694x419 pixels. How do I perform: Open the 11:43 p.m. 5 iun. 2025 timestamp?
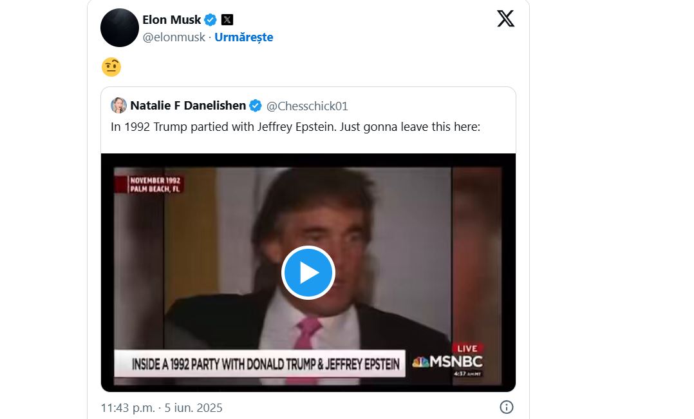162,407
